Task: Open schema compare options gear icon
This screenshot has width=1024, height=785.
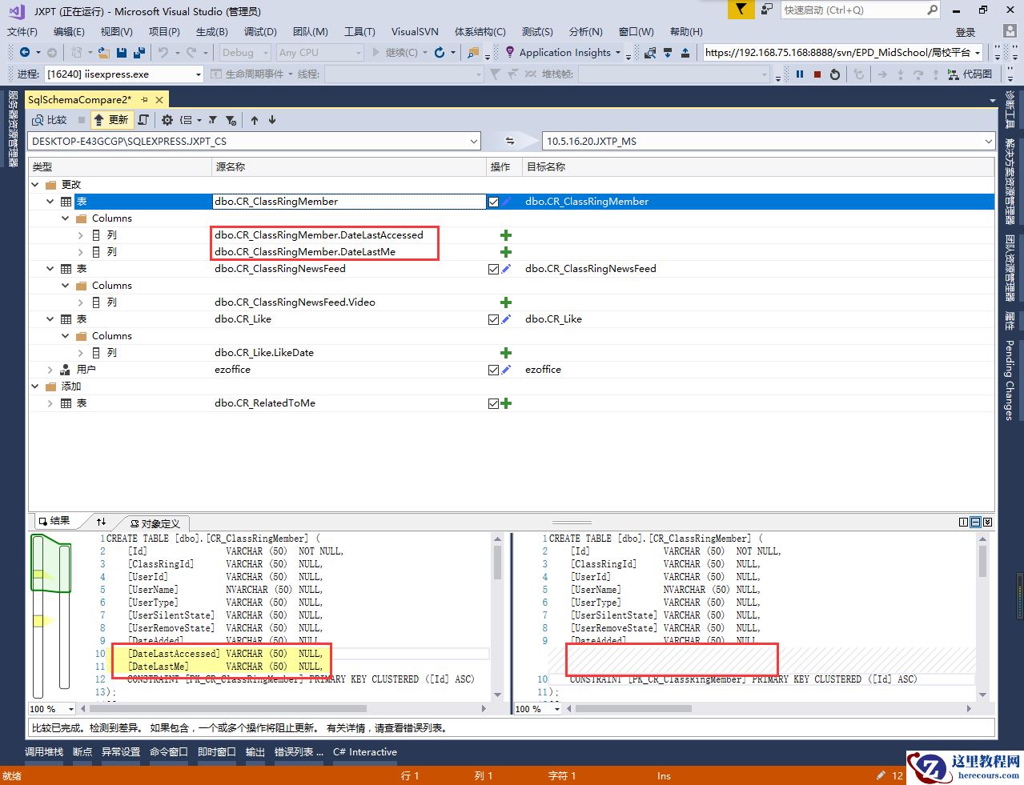Action: point(167,120)
